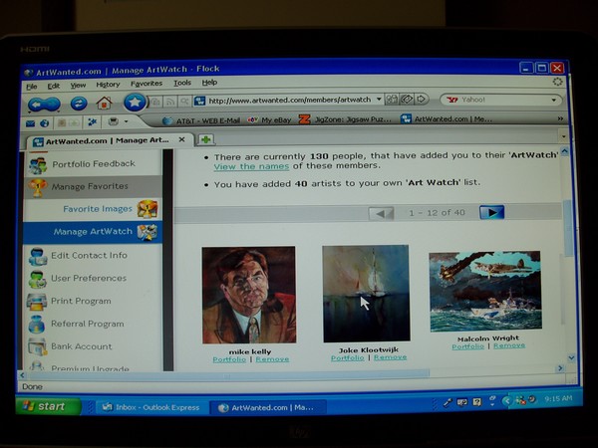This screenshot has width=598, height=448.
Task: Click the Referral Program icon
Action: (37, 325)
